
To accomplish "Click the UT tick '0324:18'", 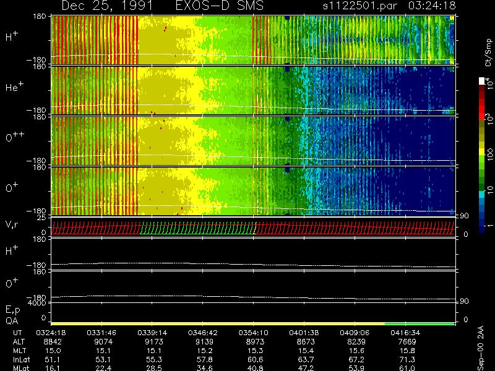I will coord(51,333).
